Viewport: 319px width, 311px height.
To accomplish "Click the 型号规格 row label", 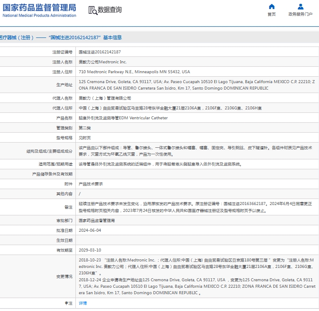I will pyautogui.click(x=64, y=138).
